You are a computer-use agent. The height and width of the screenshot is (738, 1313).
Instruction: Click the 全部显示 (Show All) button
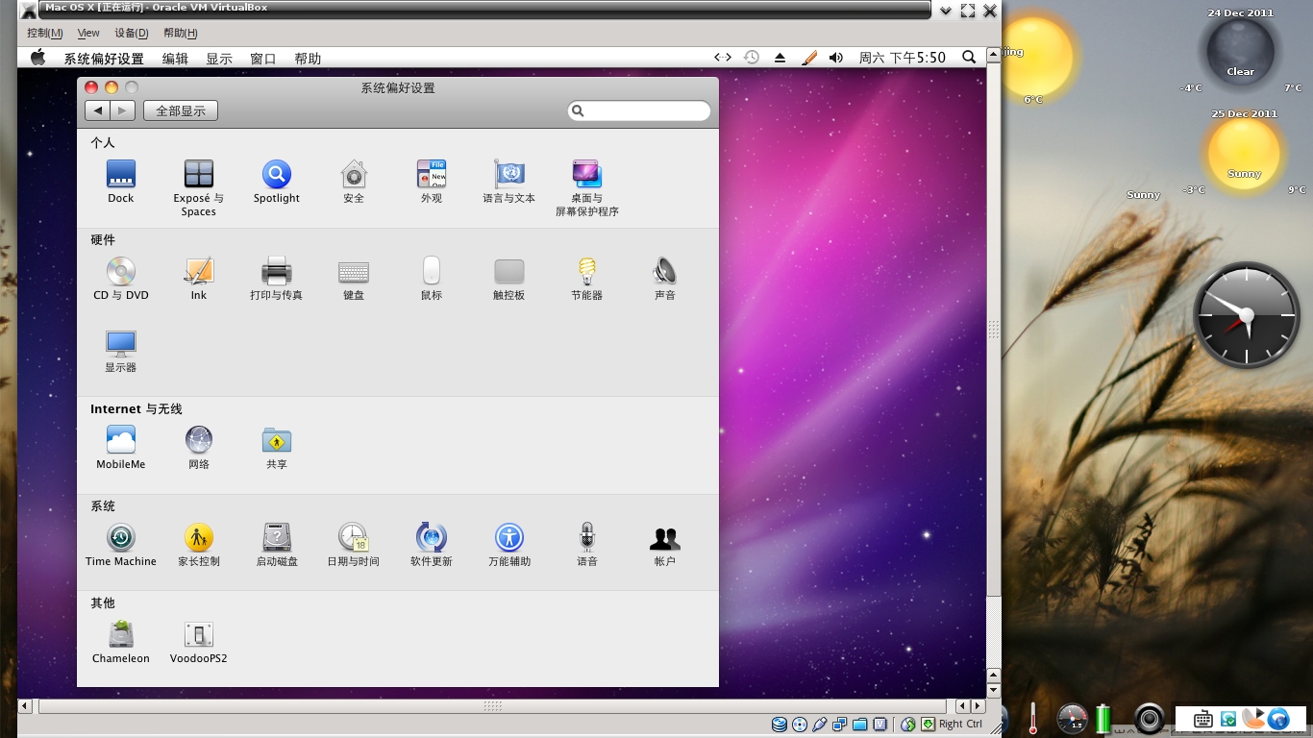pos(181,111)
